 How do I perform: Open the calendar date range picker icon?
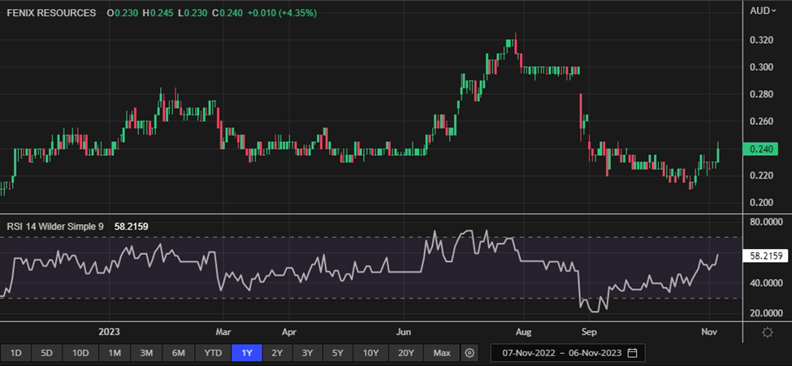point(632,352)
